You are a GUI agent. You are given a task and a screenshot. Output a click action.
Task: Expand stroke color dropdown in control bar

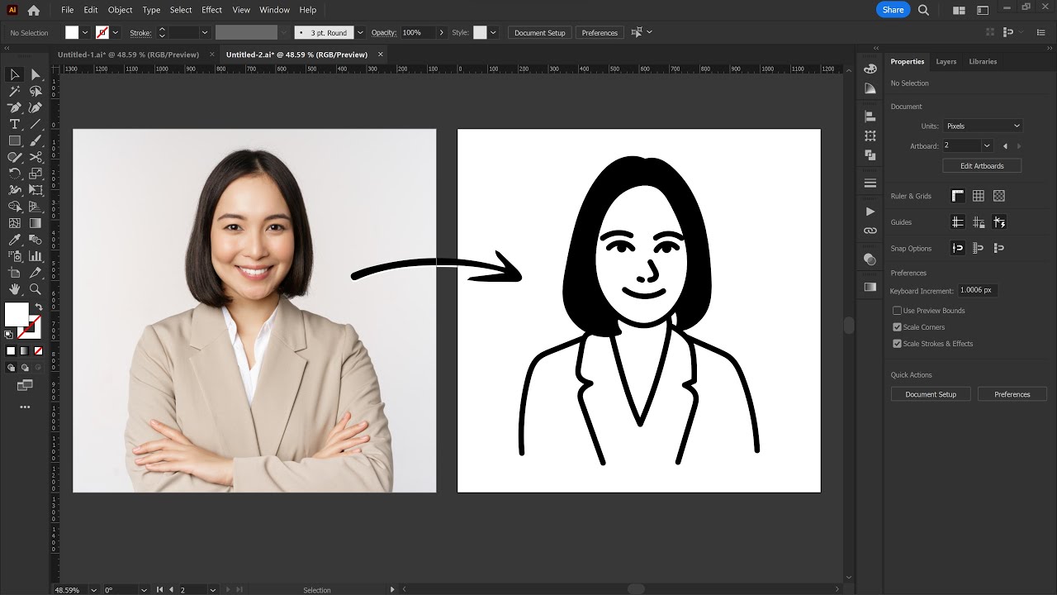pyautogui.click(x=115, y=33)
